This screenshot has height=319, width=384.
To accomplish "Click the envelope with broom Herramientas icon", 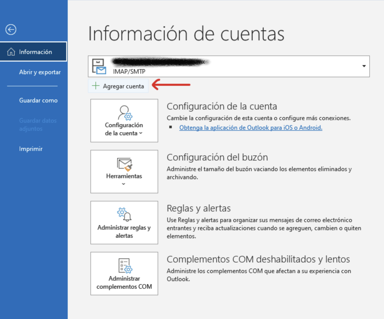I will 125,164.
